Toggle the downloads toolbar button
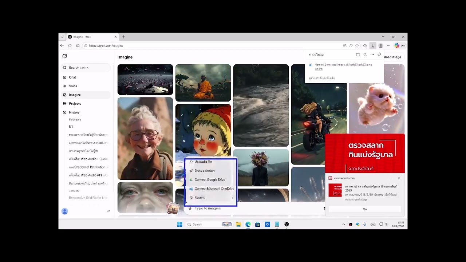 (x=372, y=45)
